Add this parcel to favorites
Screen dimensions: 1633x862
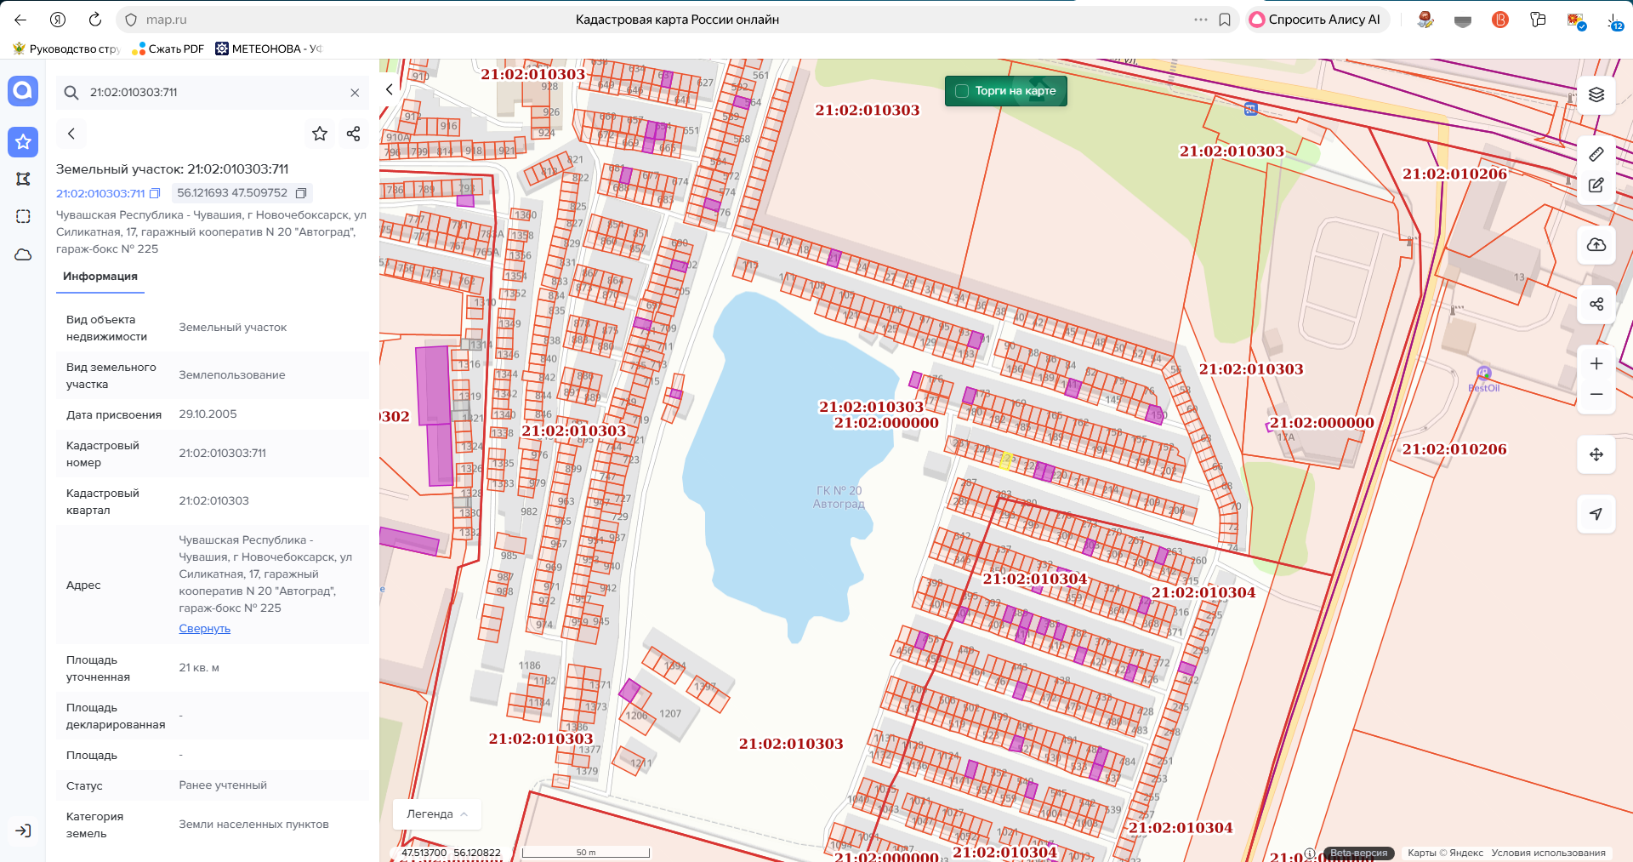click(x=320, y=134)
